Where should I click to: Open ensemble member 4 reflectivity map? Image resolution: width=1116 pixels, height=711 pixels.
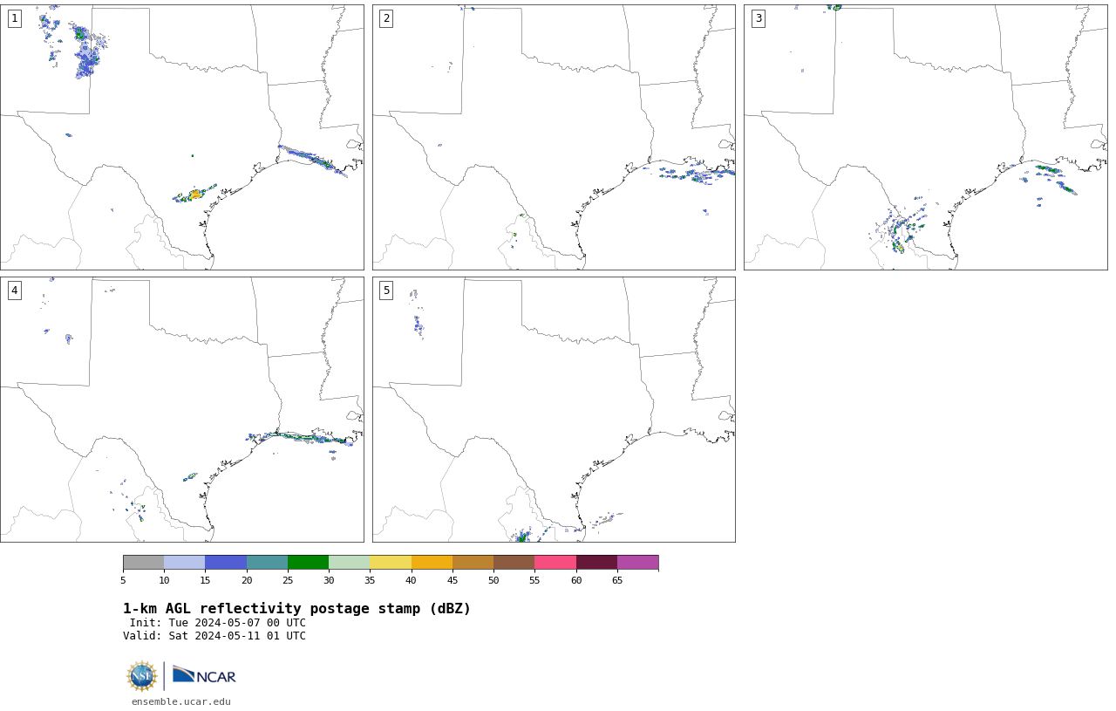[x=182, y=409]
